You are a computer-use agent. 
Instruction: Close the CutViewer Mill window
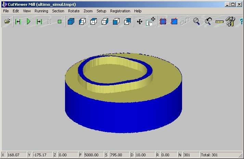(239, 4)
